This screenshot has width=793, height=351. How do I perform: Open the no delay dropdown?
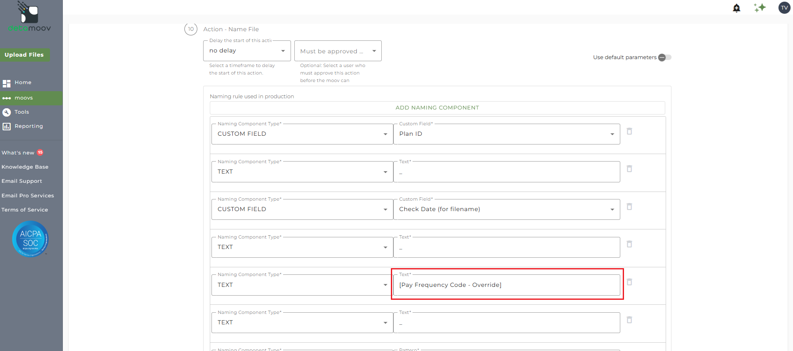[247, 51]
